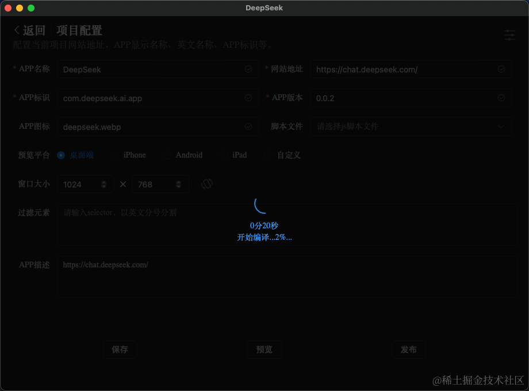Select the Android preview platform radio

click(167, 155)
